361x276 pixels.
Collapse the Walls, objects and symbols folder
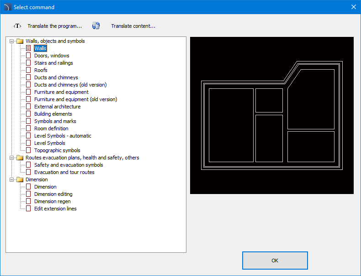coord(11,41)
